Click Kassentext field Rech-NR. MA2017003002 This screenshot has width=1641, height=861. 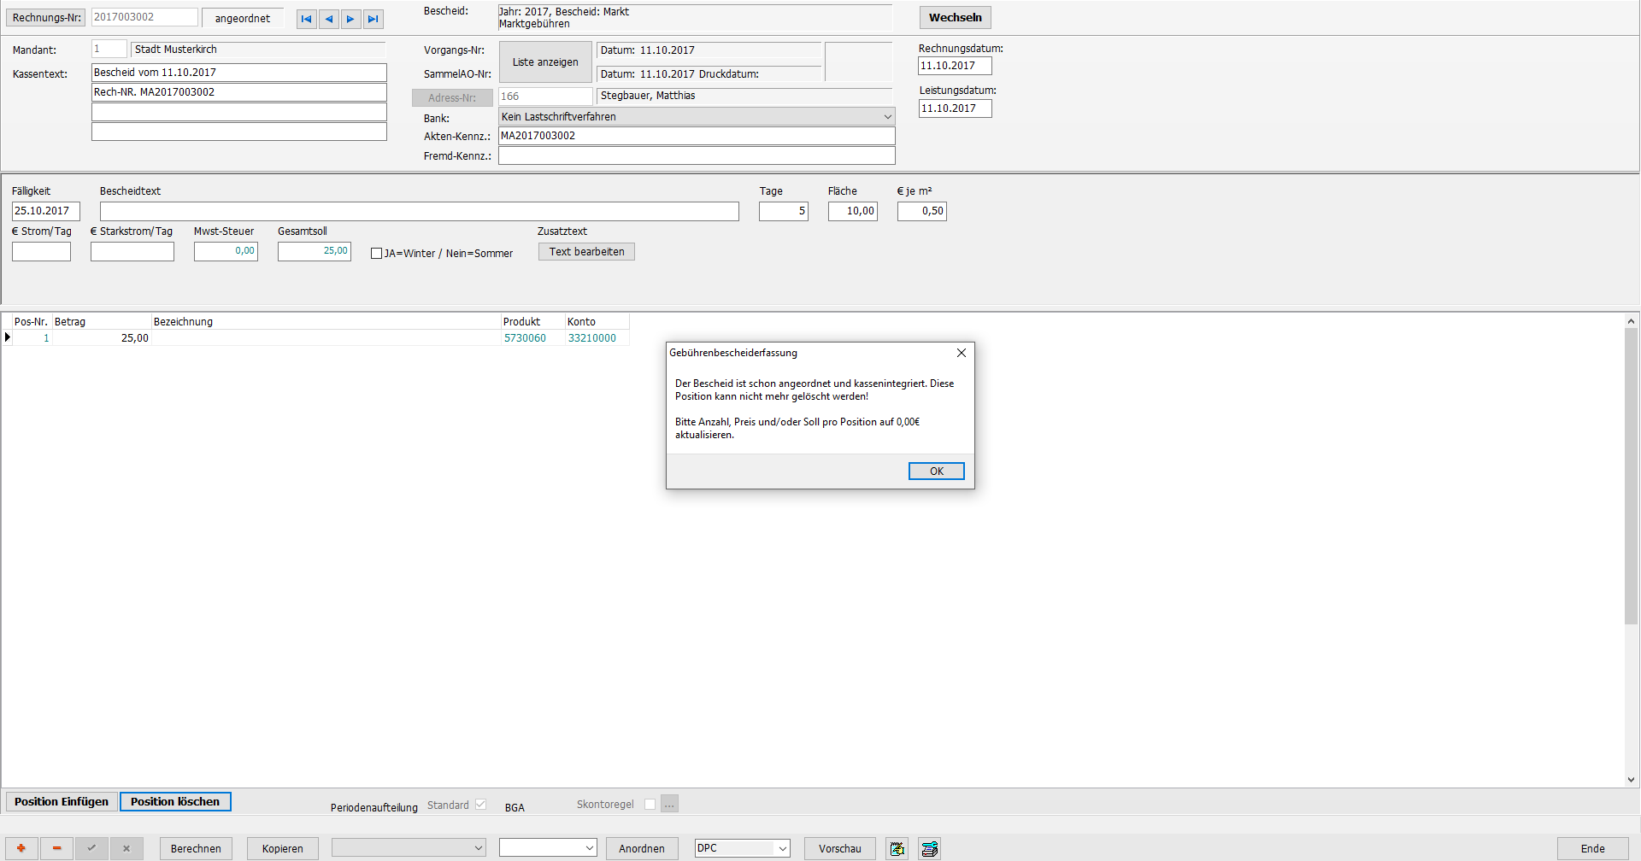point(239,92)
